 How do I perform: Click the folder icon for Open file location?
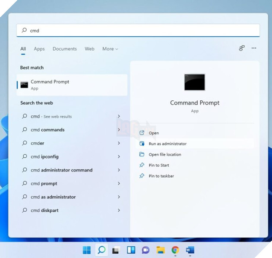(x=142, y=154)
